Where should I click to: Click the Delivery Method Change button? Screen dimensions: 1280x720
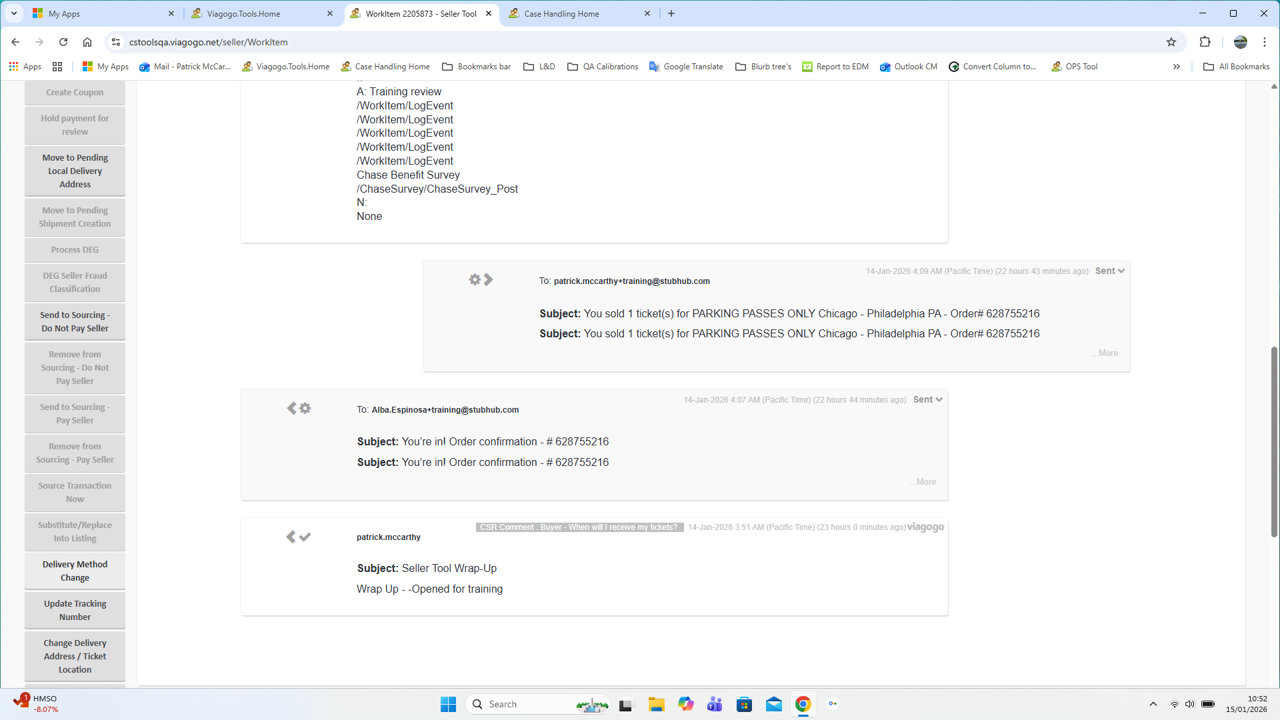(75, 571)
